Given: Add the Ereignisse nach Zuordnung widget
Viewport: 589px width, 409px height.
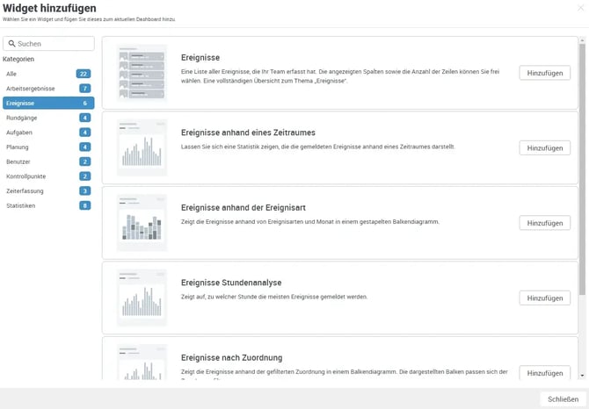Looking at the screenshot, I should coord(545,373).
